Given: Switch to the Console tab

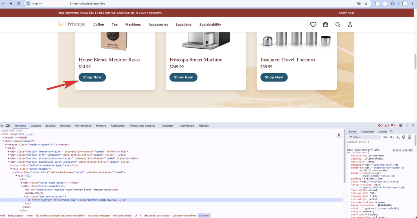Looking at the screenshot, I should pyautogui.click(x=36, y=126).
